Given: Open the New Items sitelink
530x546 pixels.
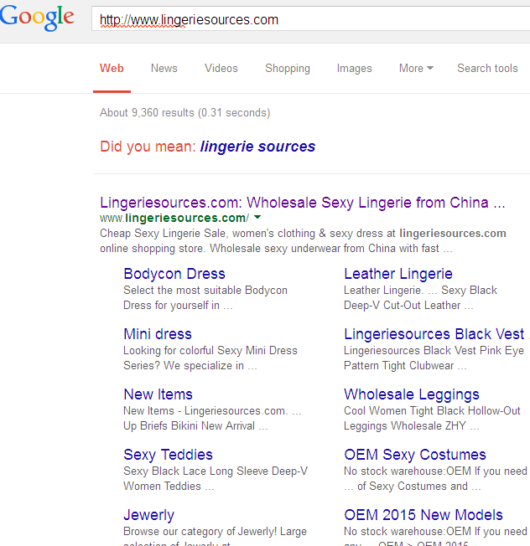Looking at the screenshot, I should 158,394.
